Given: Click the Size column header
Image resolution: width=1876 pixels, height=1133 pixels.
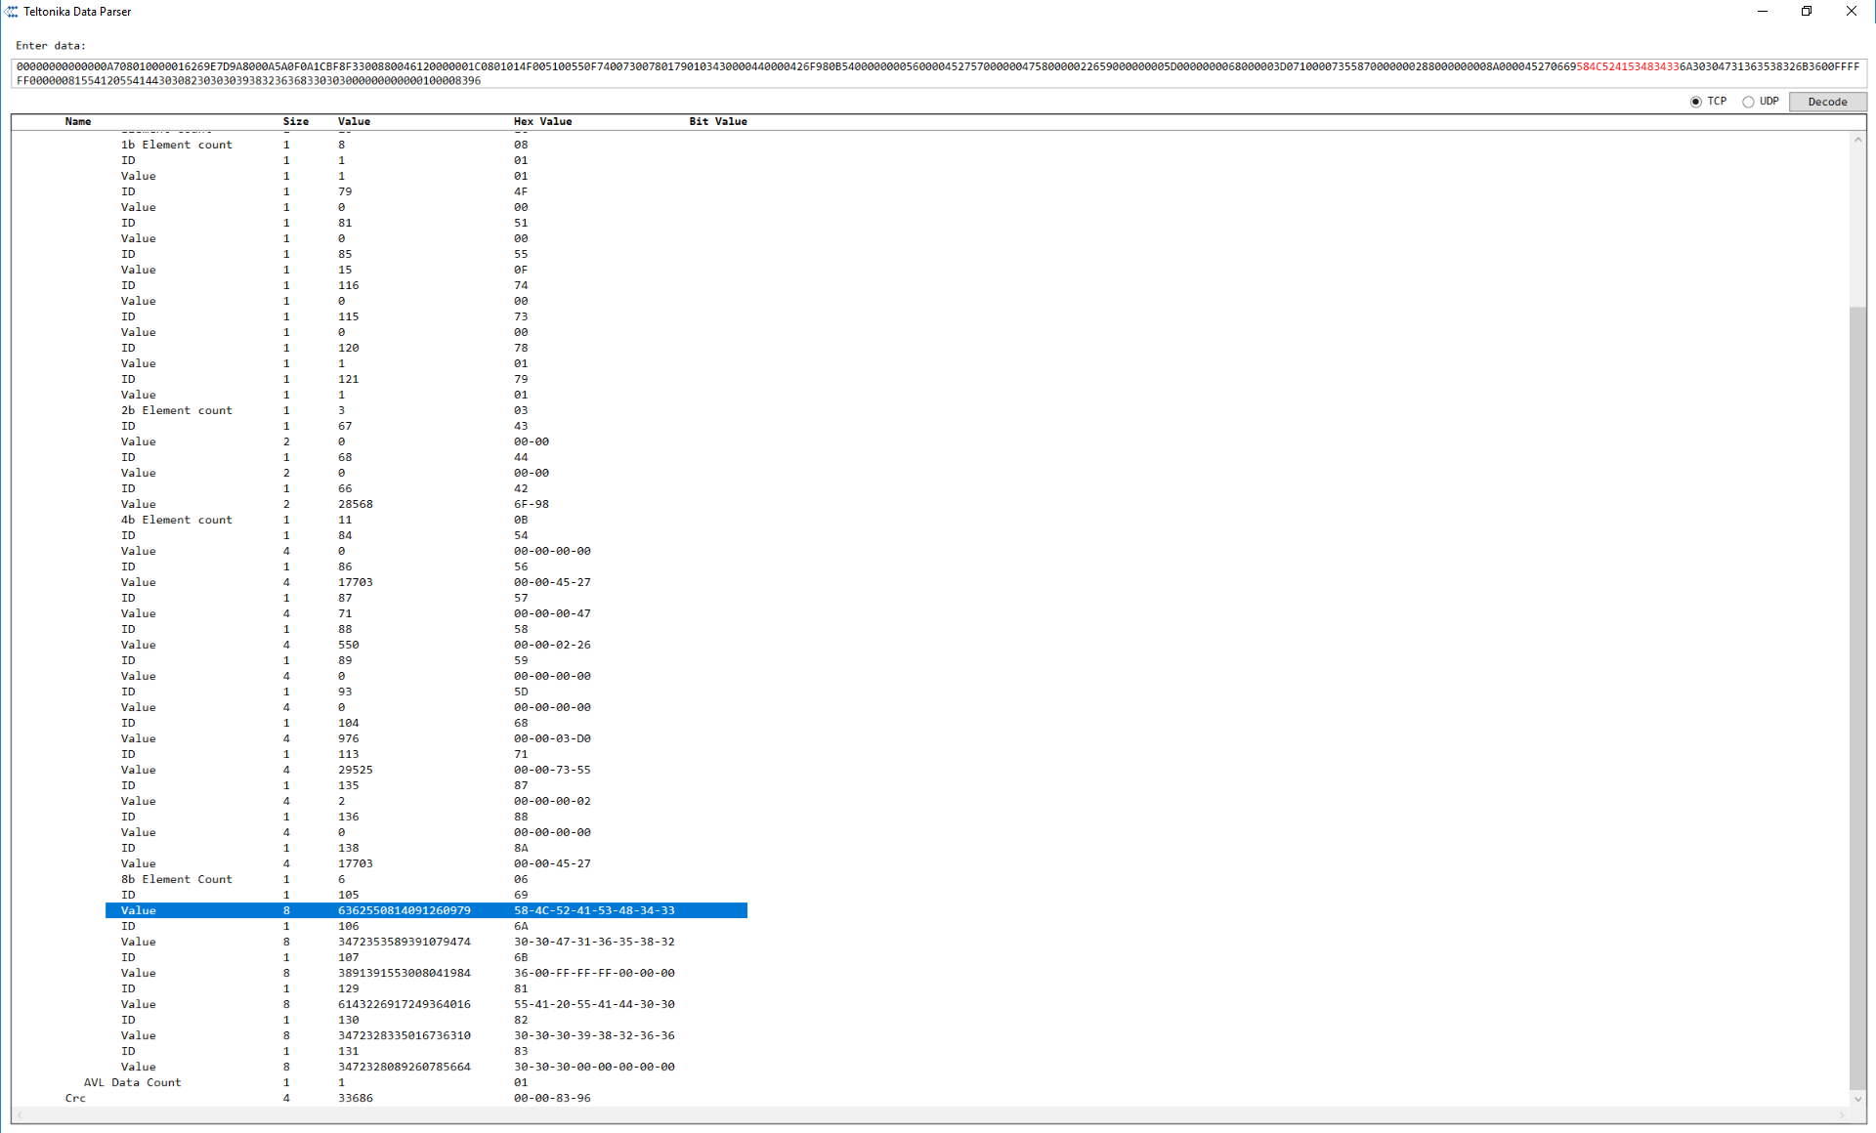Looking at the screenshot, I should (x=296, y=121).
